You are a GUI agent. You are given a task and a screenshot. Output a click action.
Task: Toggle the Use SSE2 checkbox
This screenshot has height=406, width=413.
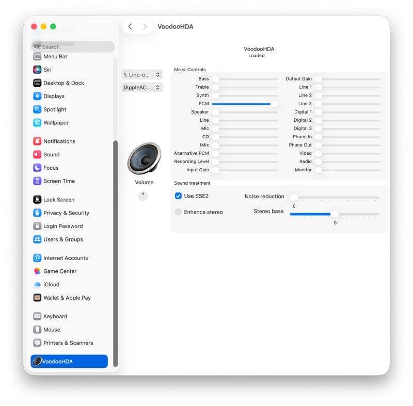click(178, 196)
